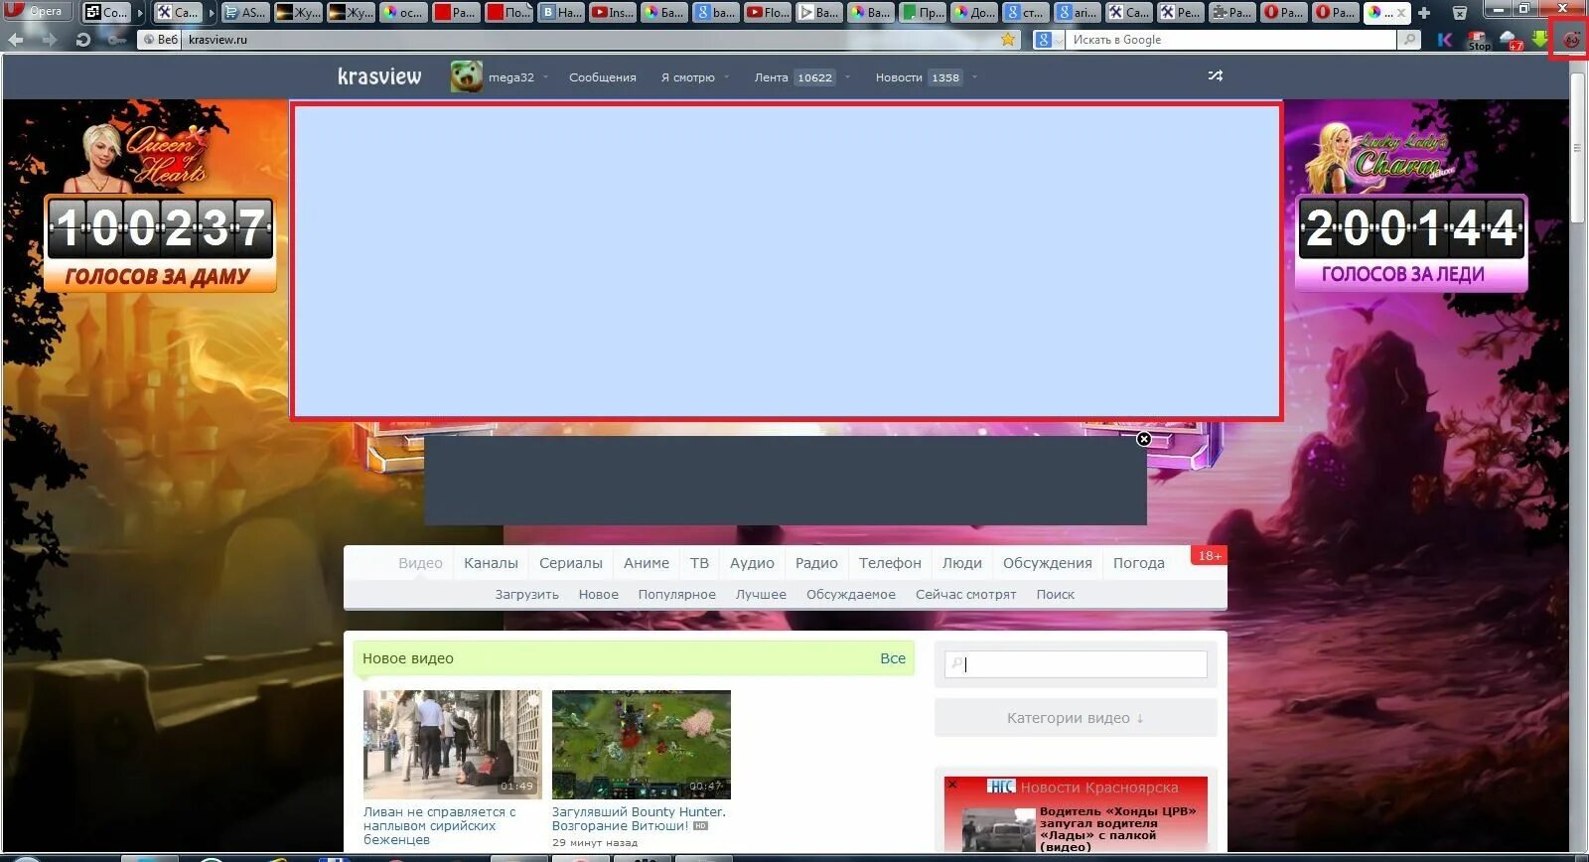Open Сообщения in the top bar

[x=603, y=77]
